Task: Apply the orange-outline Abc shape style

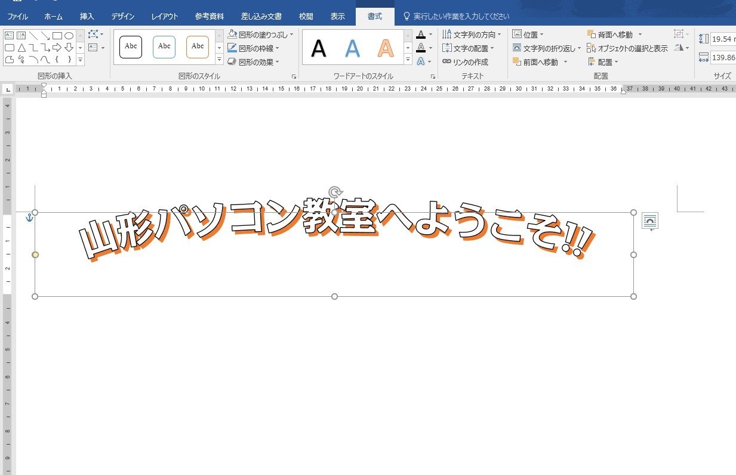Action: pyautogui.click(x=198, y=46)
